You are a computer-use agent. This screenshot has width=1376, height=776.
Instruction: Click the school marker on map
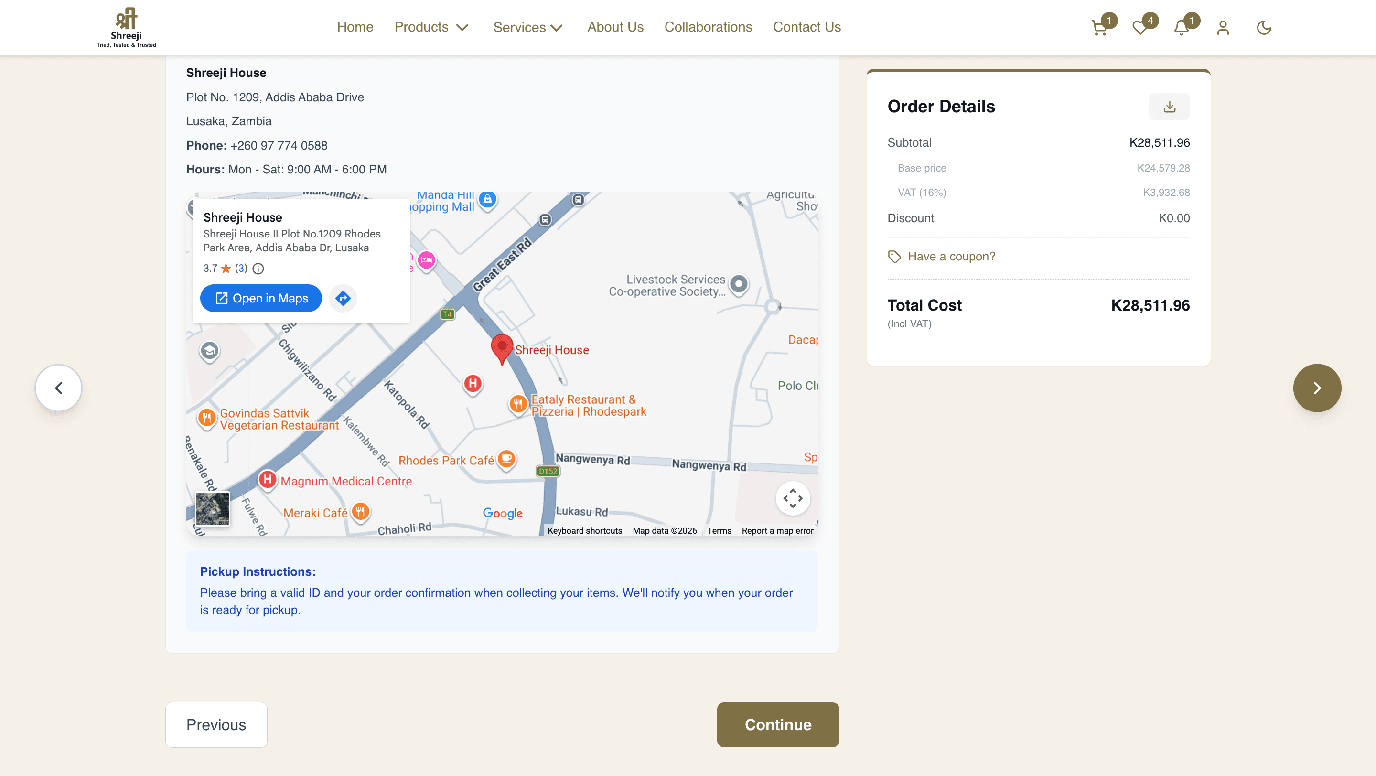[x=209, y=351]
